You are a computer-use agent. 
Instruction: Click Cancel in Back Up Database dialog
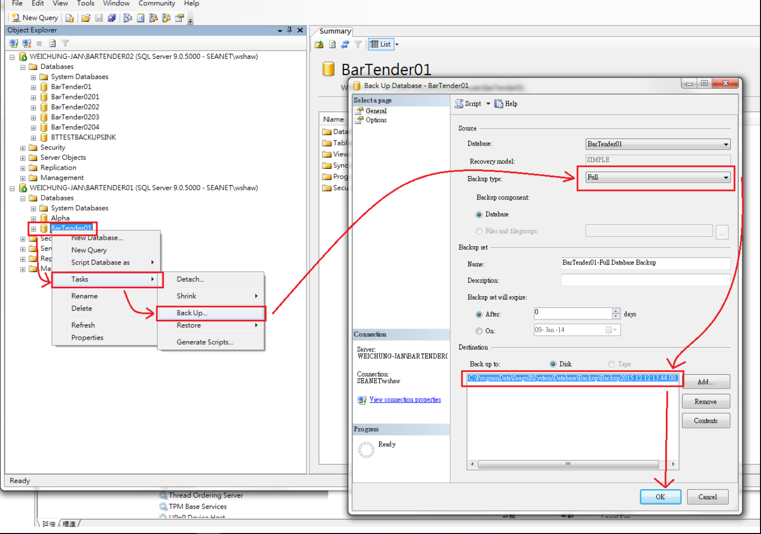(708, 497)
